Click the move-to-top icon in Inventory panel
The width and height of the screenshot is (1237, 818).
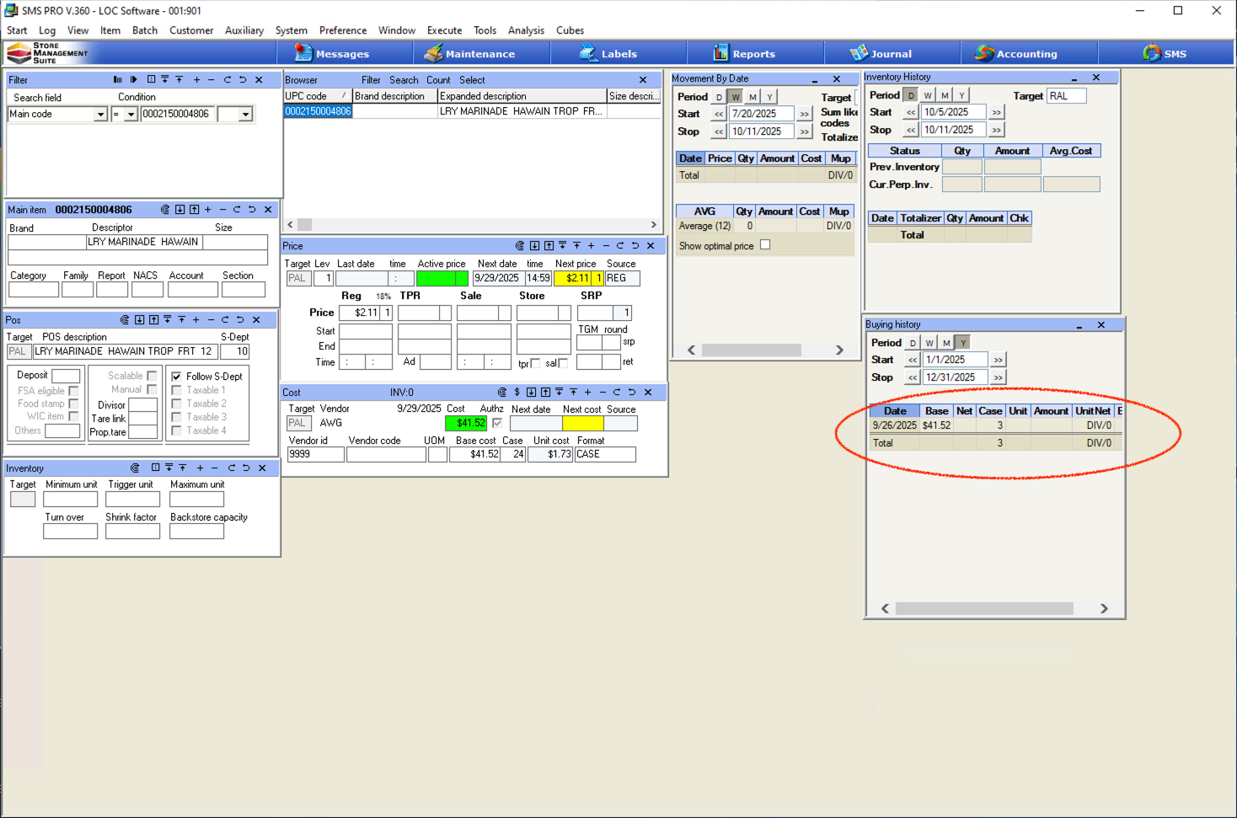click(x=182, y=468)
